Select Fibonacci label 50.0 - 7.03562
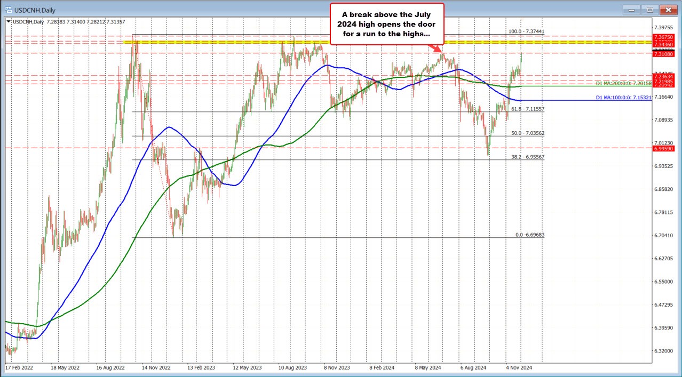 point(528,133)
